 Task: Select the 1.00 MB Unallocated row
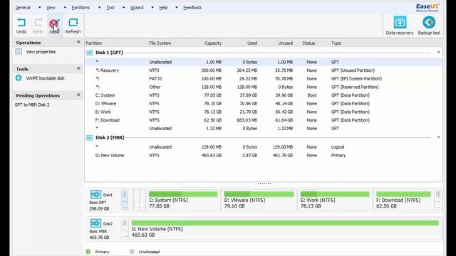click(264, 62)
